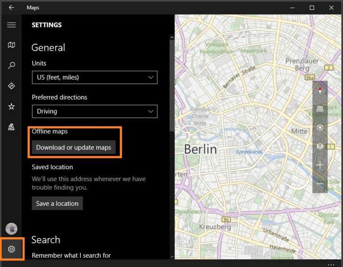Open the map layers view control

point(320,146)
